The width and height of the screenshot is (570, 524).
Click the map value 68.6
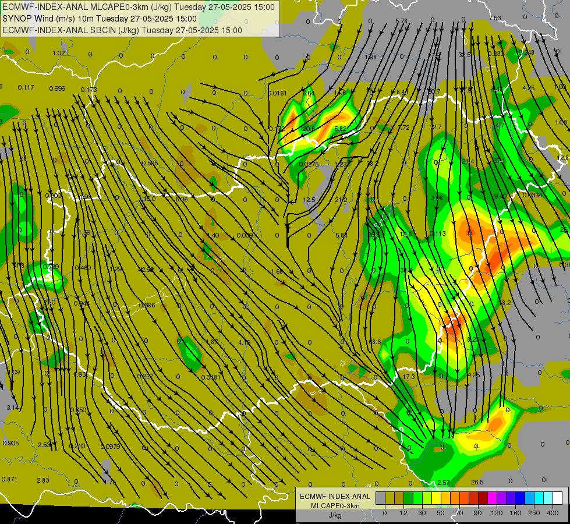pyautogui.click(x=375, y=342)
